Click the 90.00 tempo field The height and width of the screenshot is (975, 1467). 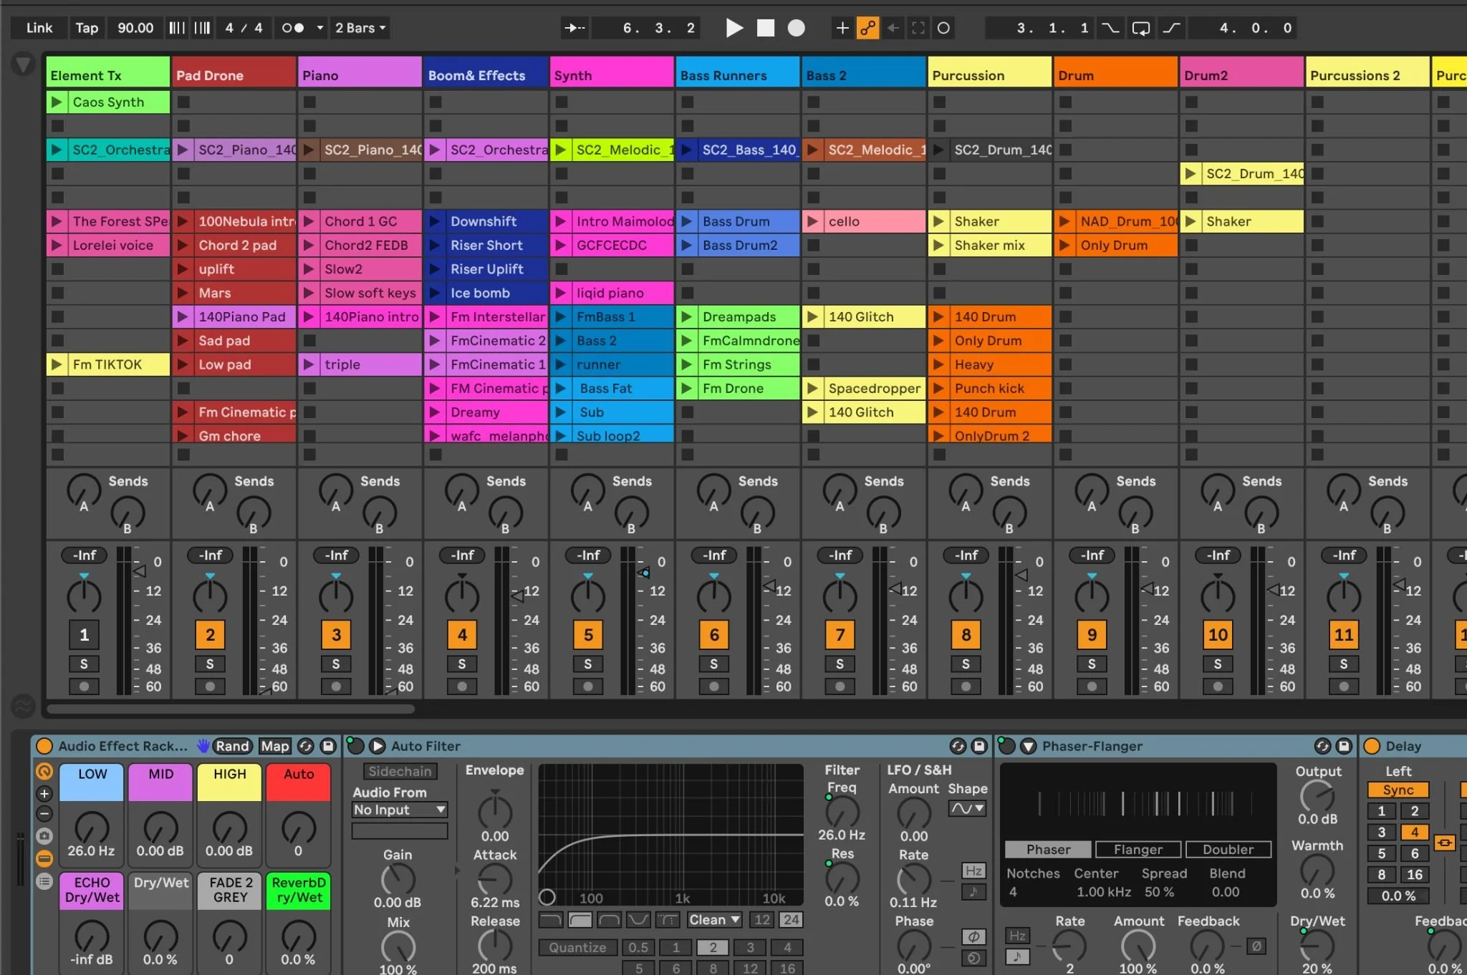point(135,28)
